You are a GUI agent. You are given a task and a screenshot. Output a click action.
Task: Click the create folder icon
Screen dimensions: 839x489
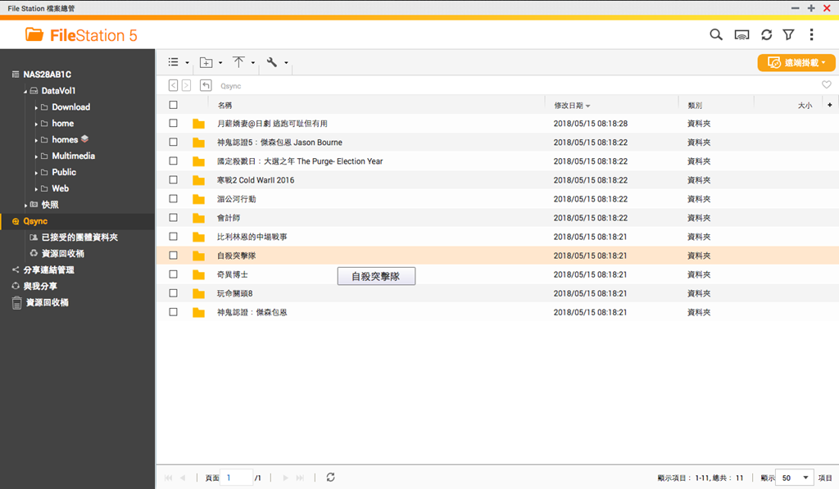[x=206, y=62]
